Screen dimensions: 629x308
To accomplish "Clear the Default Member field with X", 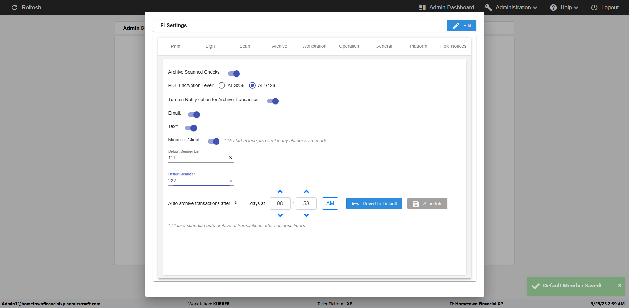I will coord(231,181).
